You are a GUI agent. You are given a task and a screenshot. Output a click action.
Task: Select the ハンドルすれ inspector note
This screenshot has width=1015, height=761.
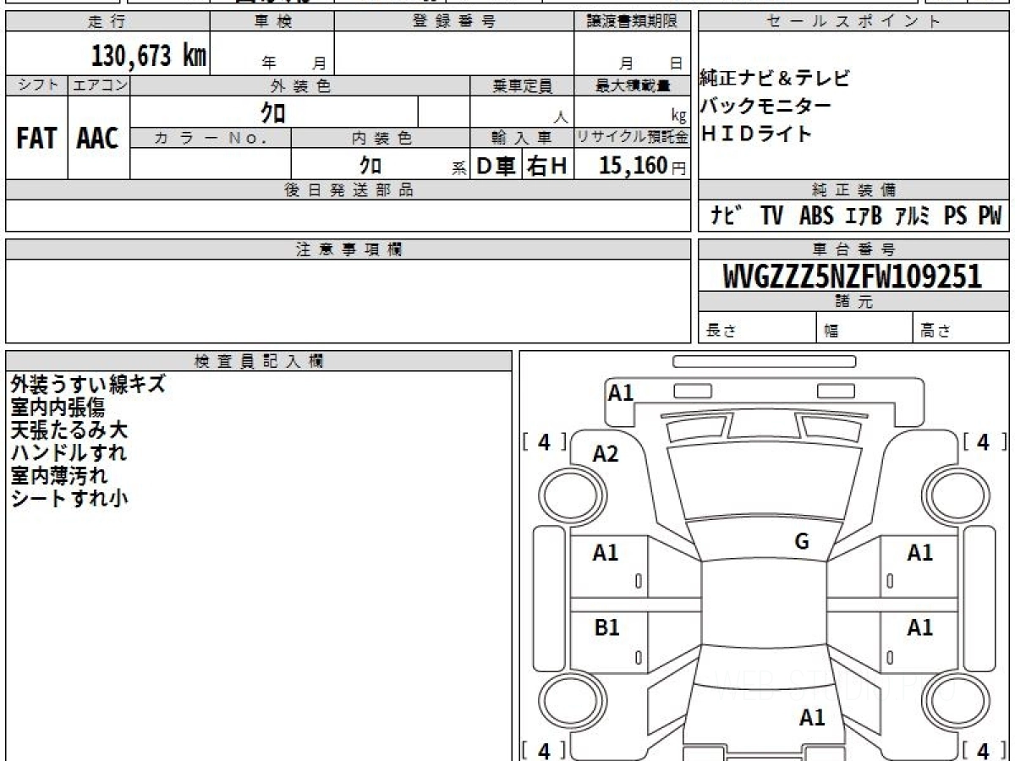pos(69,453)
